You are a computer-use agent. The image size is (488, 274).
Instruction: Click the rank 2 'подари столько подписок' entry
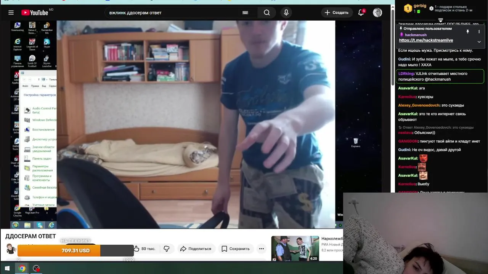point(451,8)
